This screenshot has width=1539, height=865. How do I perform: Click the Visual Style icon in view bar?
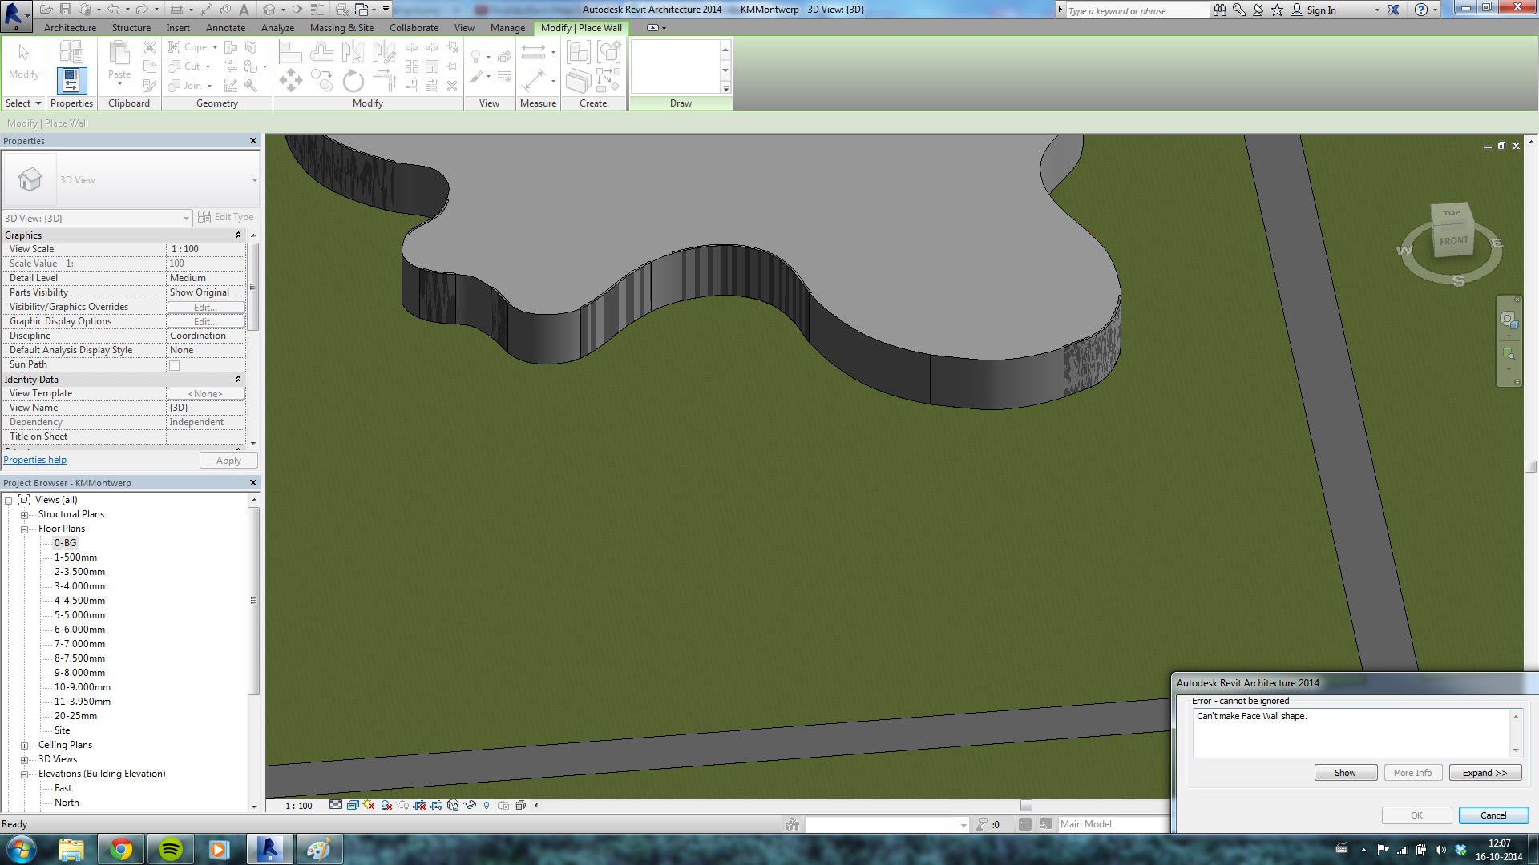click(x=353, y=805)
